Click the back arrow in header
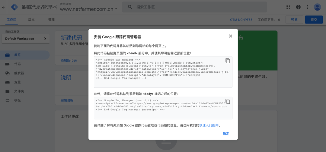326x152 pixels. tap(3, 7)
